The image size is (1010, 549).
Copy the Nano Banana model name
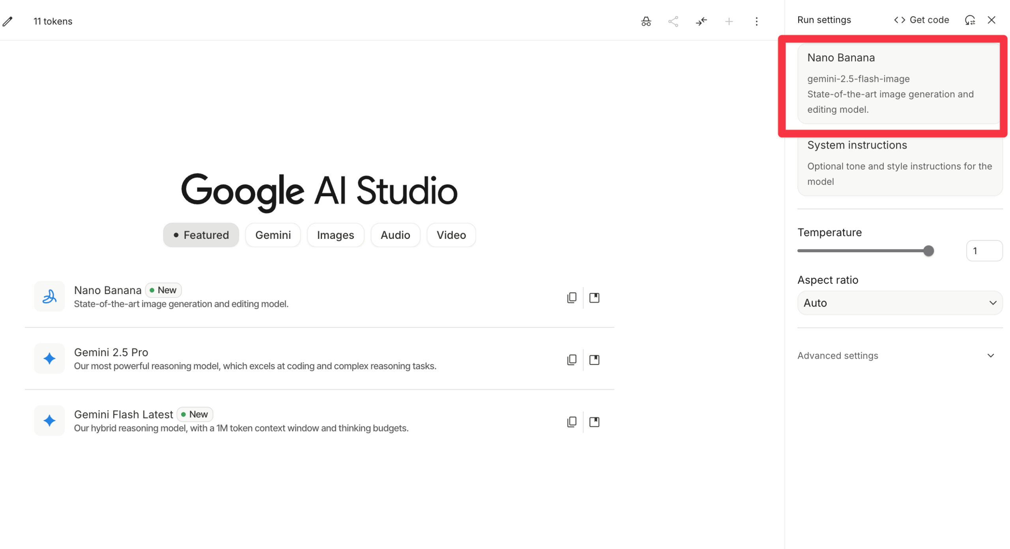pyautogui.click(x=571, y=298)
